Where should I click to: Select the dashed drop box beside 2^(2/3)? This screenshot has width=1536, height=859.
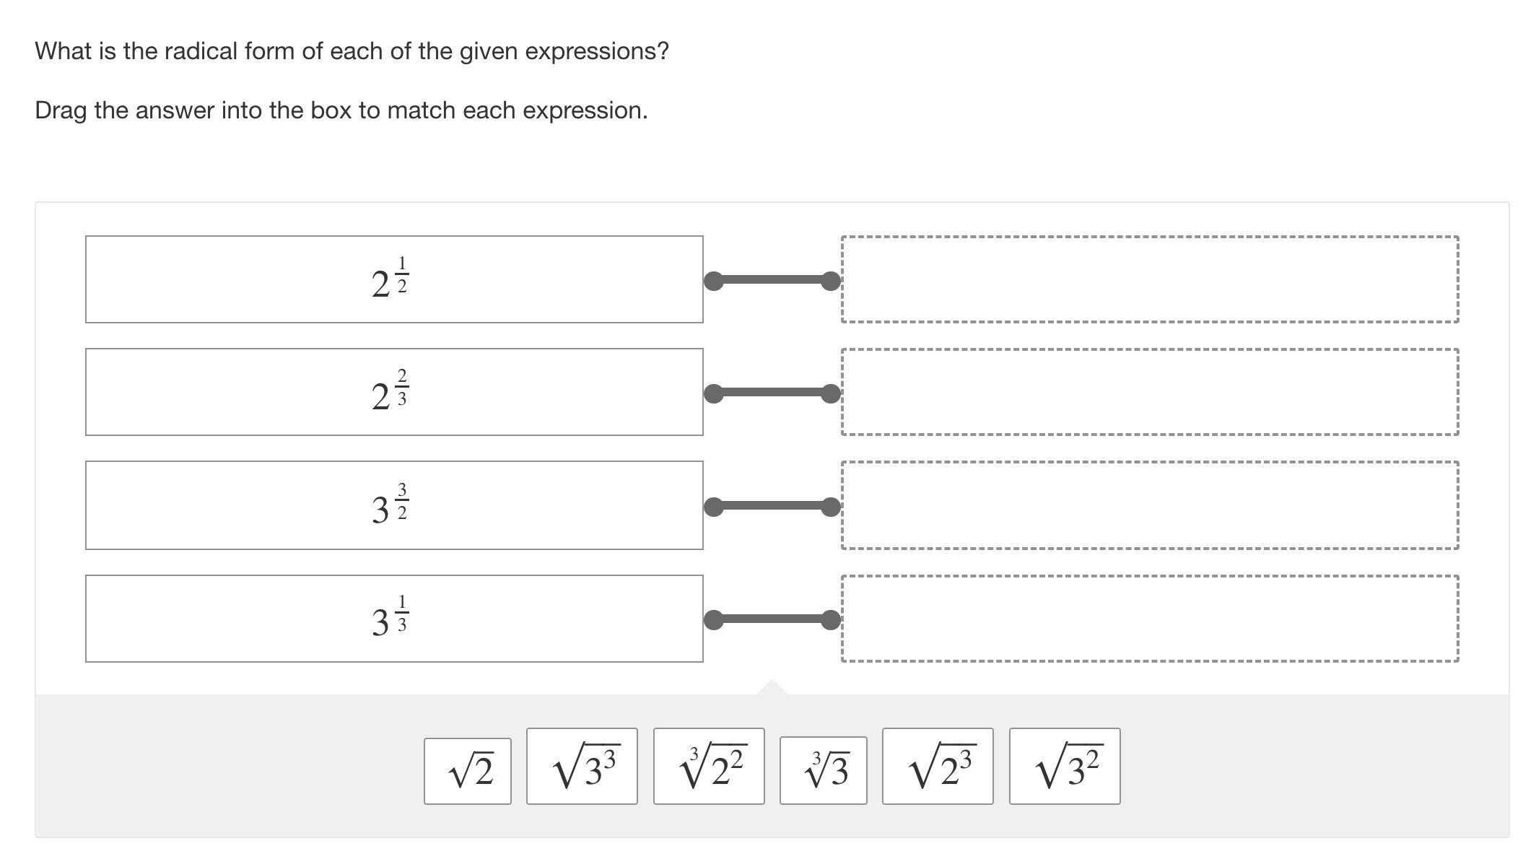[1149, 392]
